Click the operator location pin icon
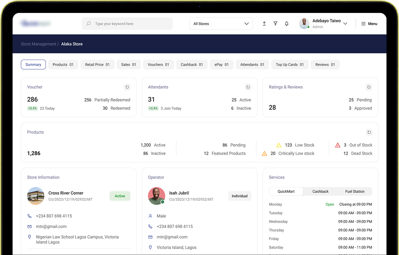Screen dimensions: 399x255 [x=150, y=247]
